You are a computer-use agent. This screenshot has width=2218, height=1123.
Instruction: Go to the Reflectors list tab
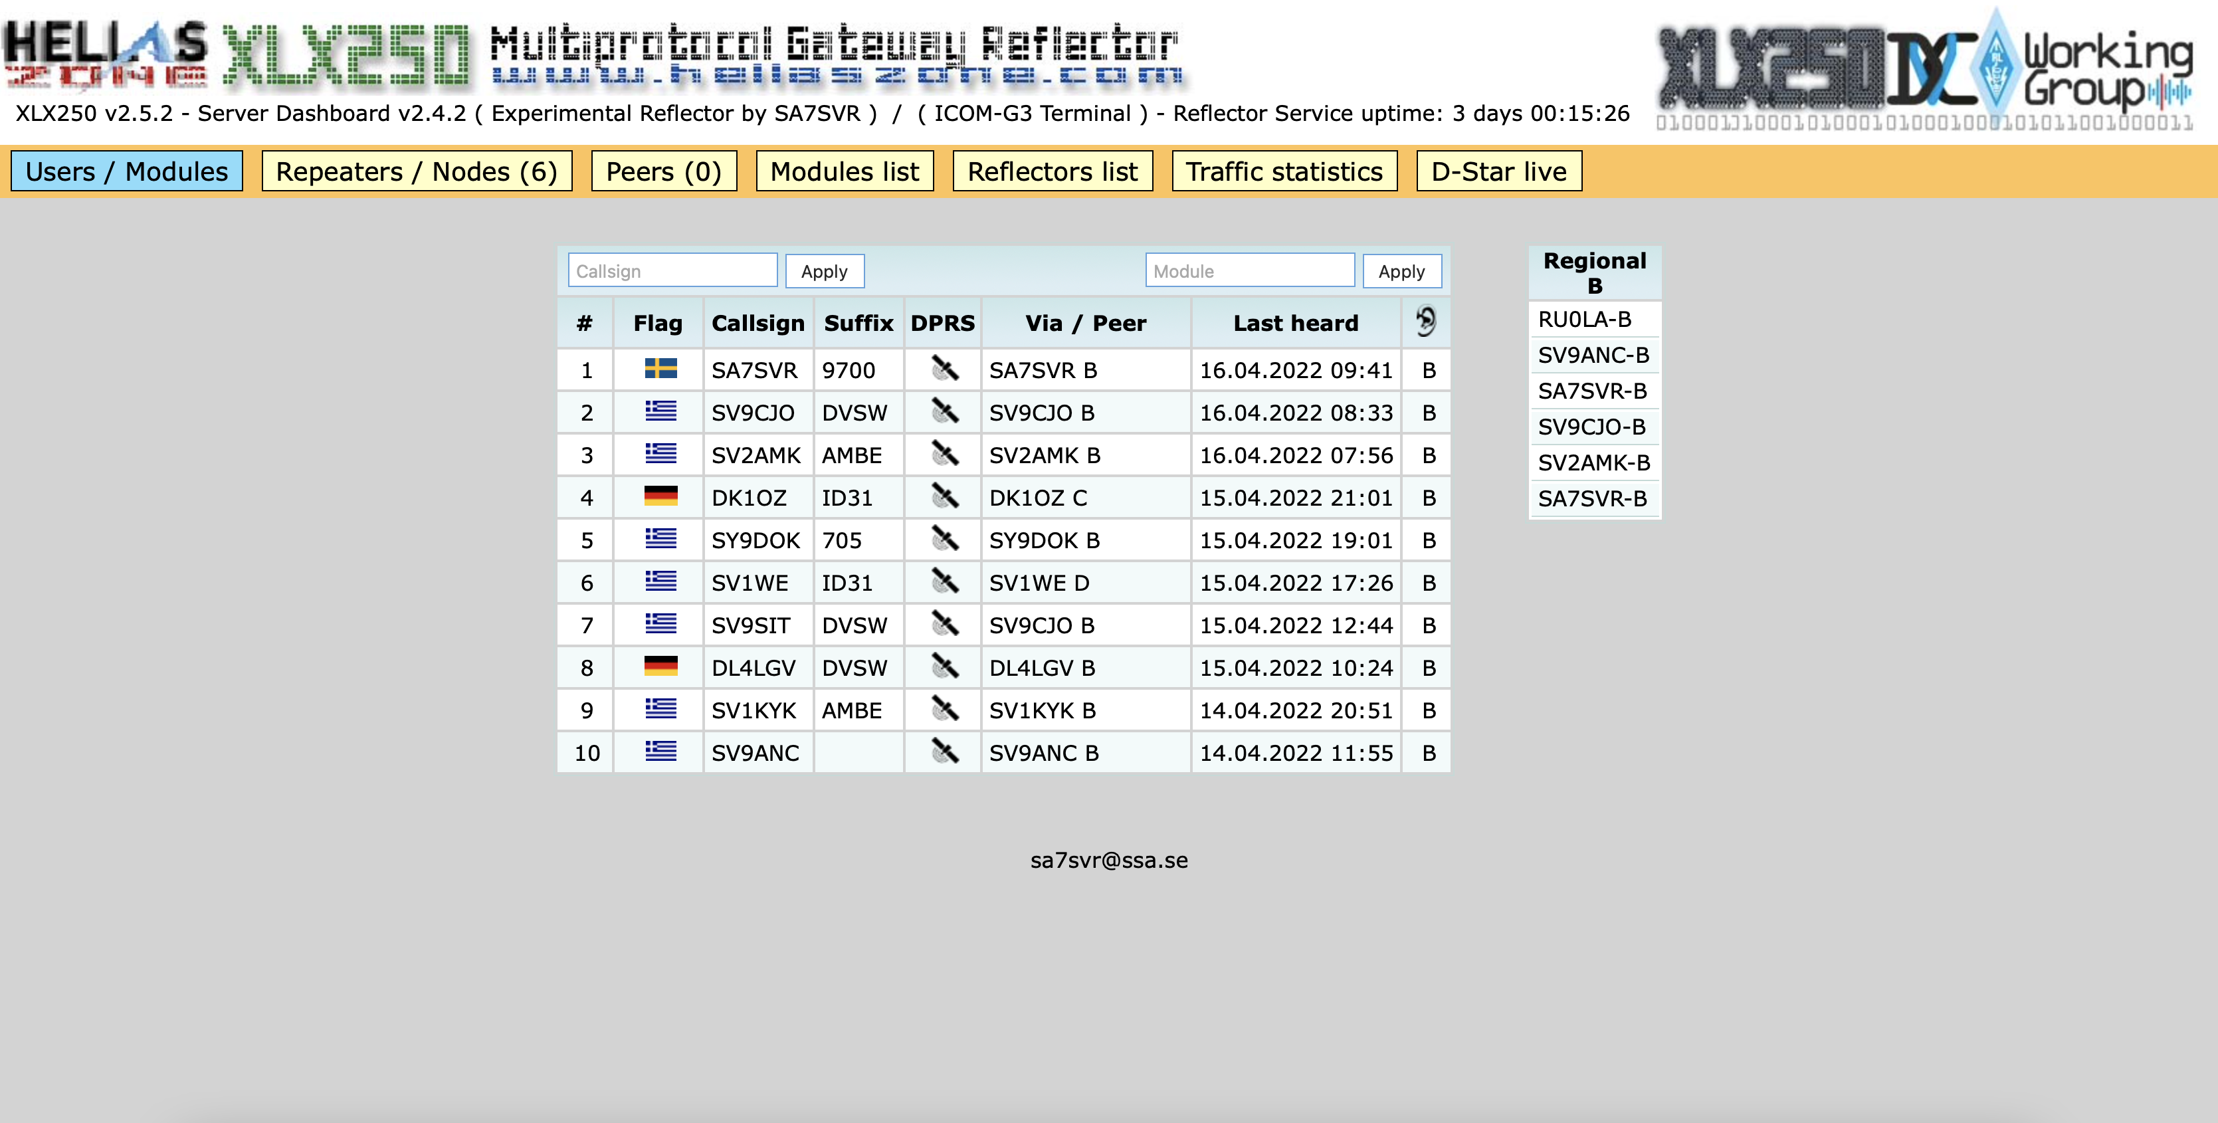coord(1052,171)
